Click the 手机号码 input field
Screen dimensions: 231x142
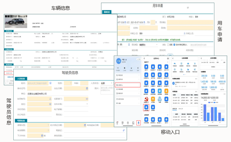click(39, 109)
